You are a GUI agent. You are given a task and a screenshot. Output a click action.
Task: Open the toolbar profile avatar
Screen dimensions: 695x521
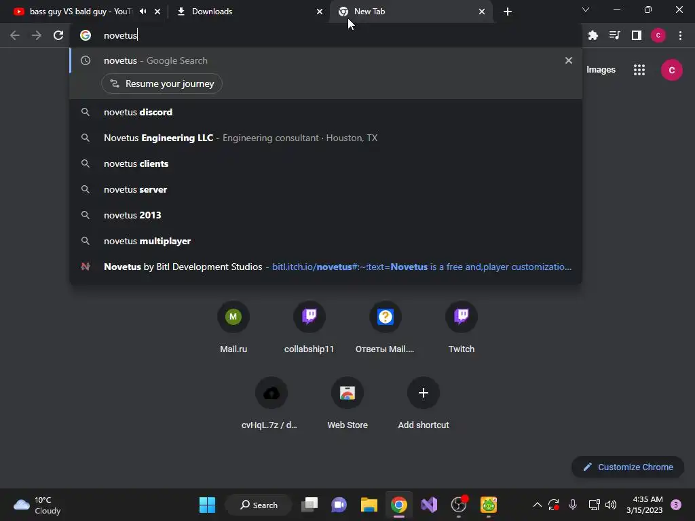[x=658, y=35]
